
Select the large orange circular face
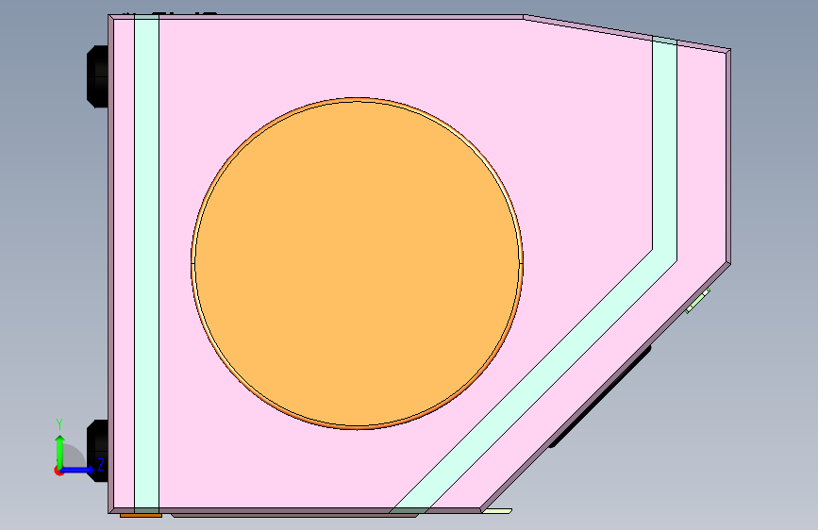[x=357, y=263]
